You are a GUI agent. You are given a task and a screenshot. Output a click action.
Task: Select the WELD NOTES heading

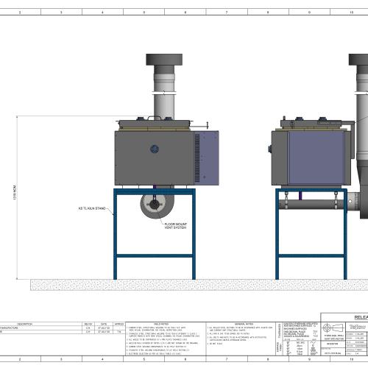pyautogui.click(x=161, y=324)
